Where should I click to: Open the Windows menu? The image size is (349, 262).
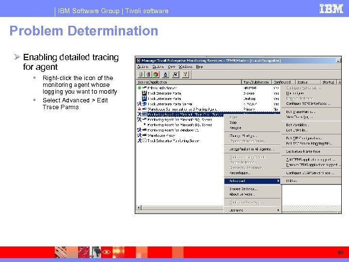185,66
